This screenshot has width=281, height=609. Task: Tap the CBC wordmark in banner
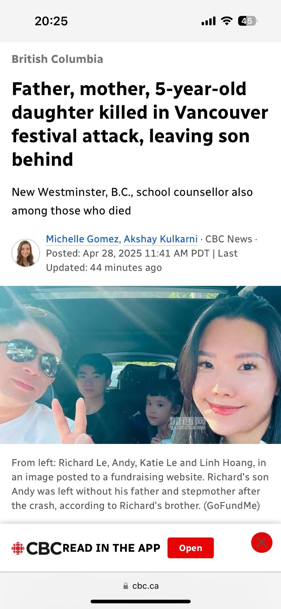[44, 548]
